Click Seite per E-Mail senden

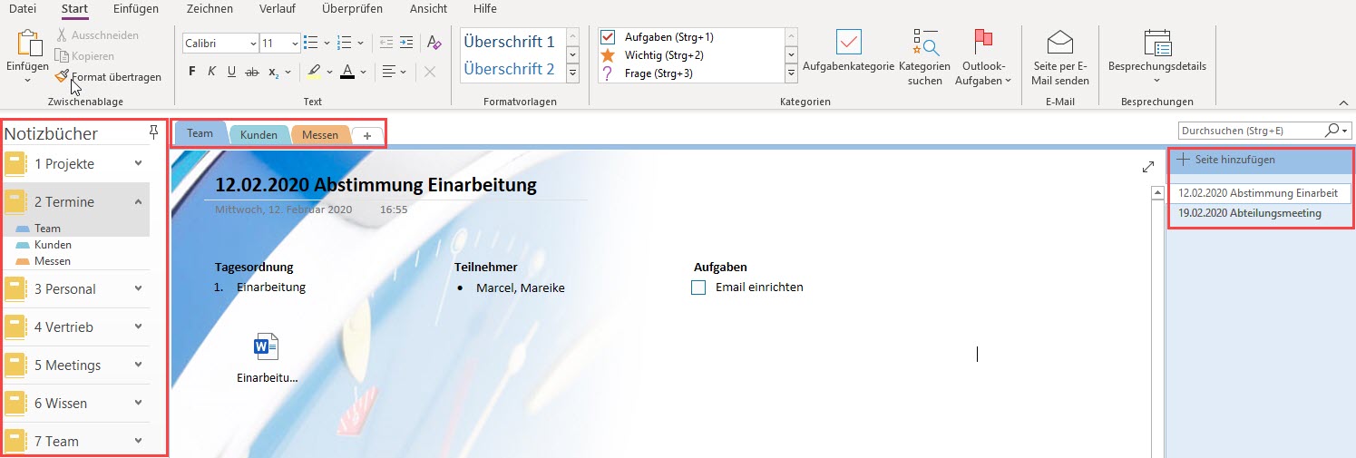[x=1059, y=58]
